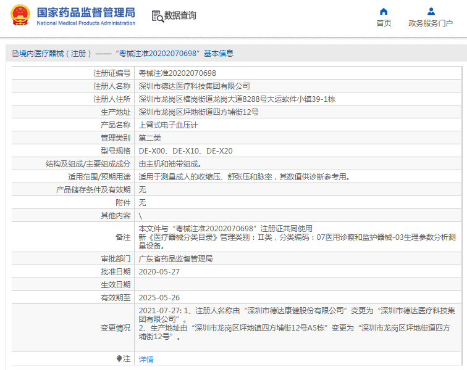Click the 生产地址 label
Viewport: 467px width, 370px height.
click(x=116, y=112)
